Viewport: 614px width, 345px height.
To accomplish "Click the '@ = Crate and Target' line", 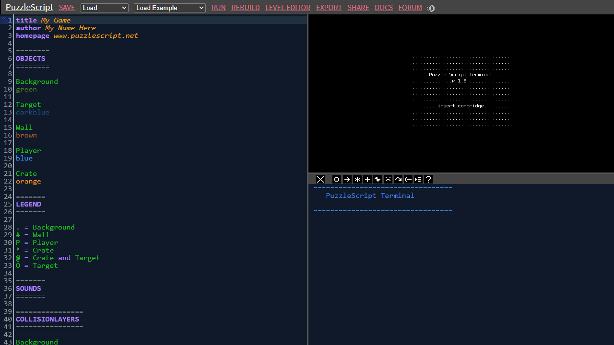I will click(58, 258).
